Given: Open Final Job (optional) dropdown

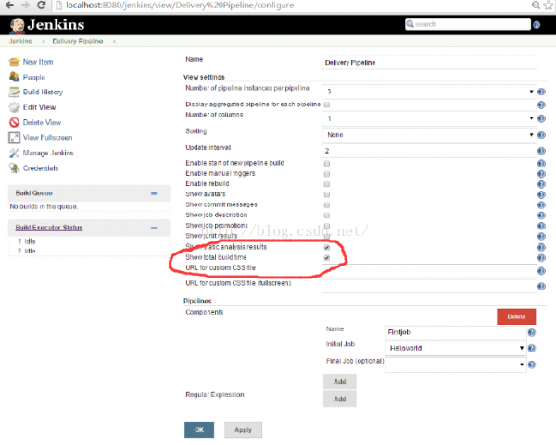Looking at the screenshot, I should pyautogui.click(x=456, y=365).
